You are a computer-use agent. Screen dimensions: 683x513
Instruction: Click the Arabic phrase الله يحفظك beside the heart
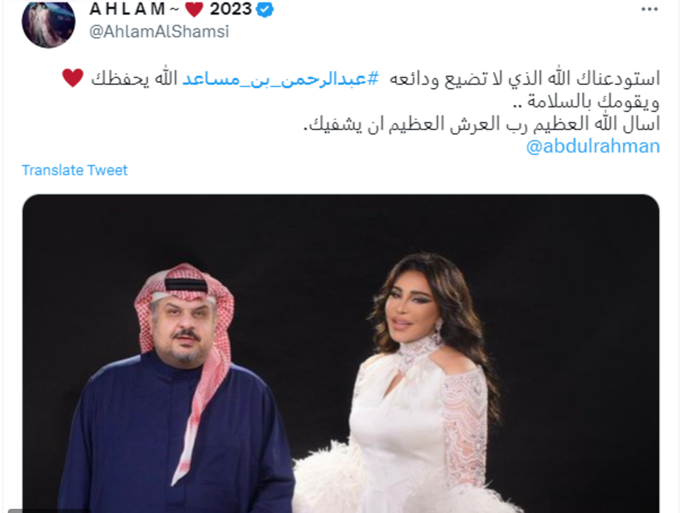pos(134,79)
